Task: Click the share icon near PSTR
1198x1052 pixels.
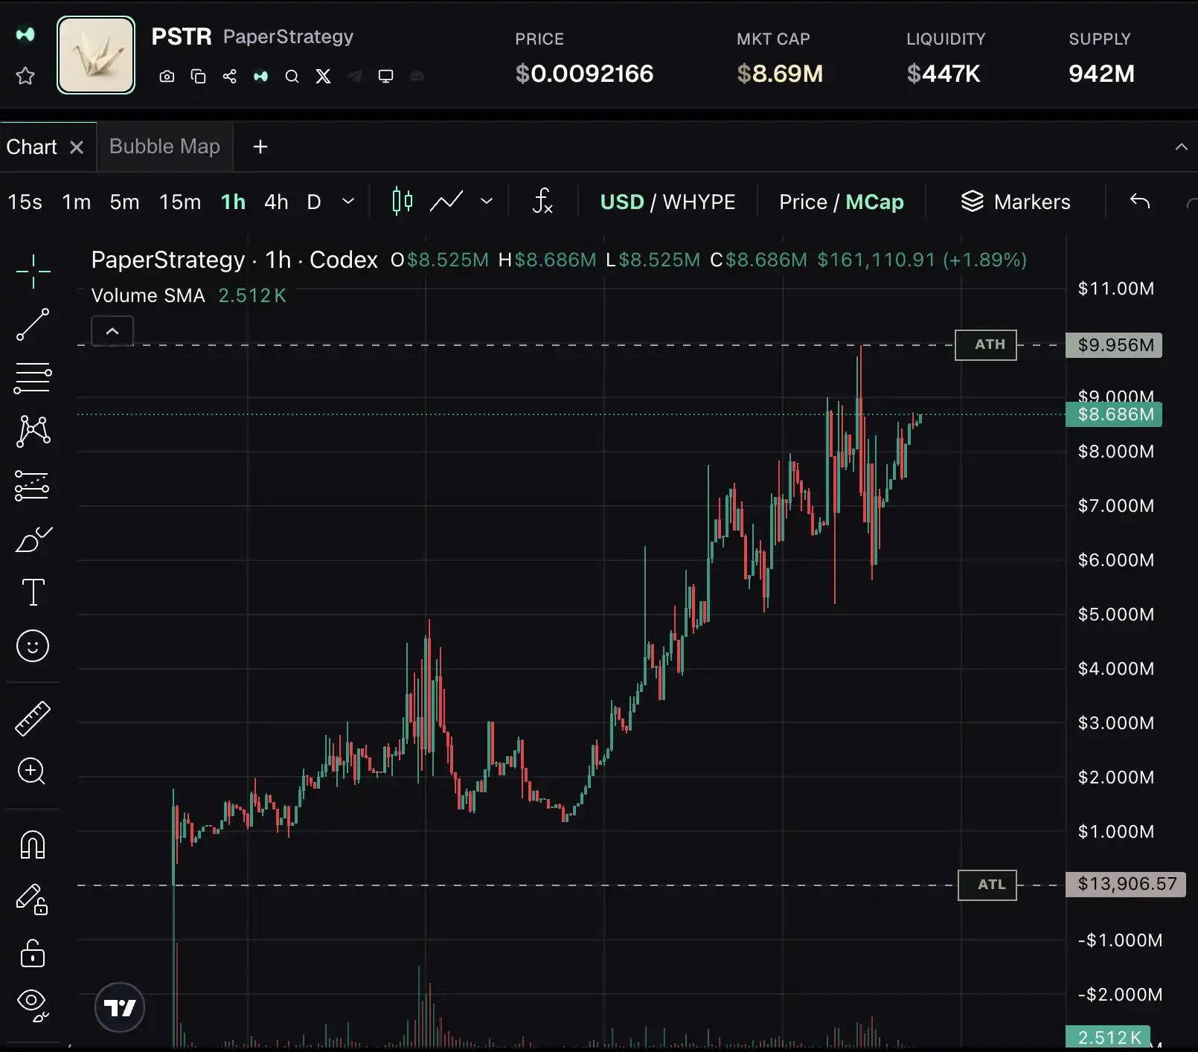Action: pos(229,76)
